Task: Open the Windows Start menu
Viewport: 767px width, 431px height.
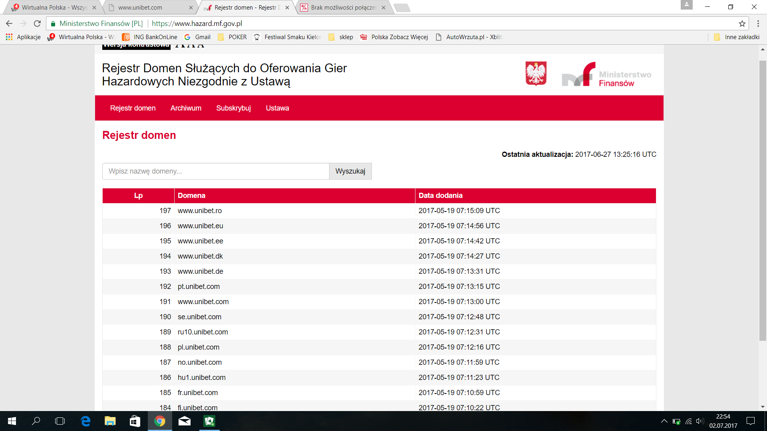Action: pos(12,421)
